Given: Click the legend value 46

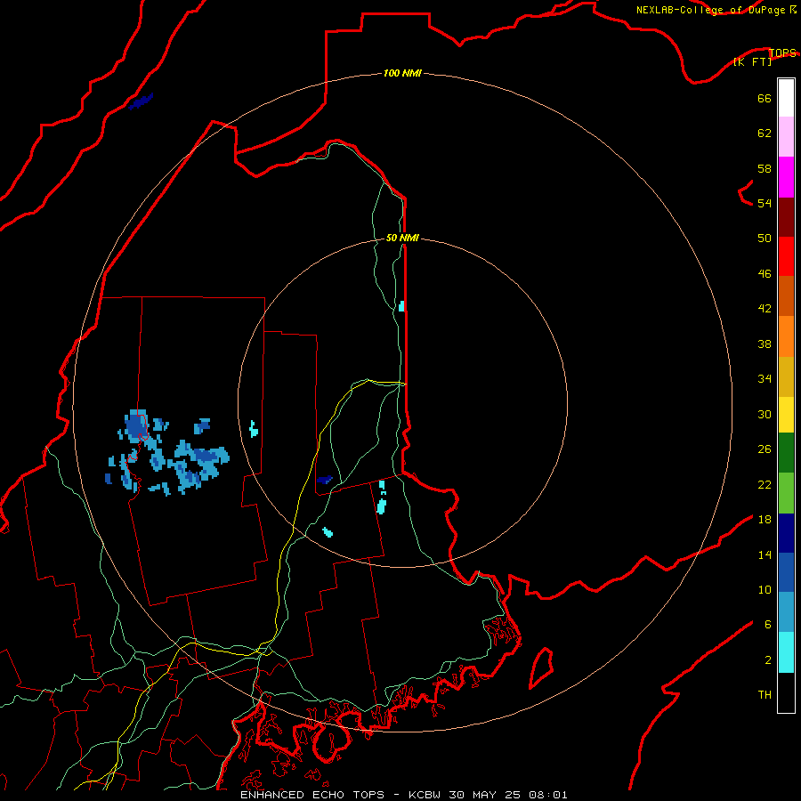Looking at the screenshot, I should click(765, 274).
